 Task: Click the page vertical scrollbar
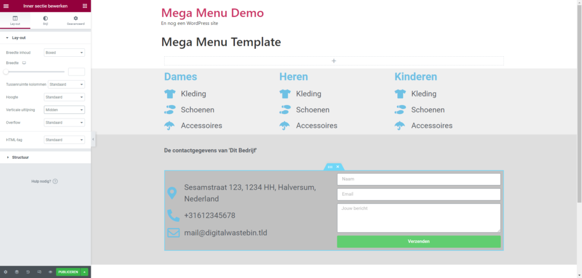(x=579, y=104)
